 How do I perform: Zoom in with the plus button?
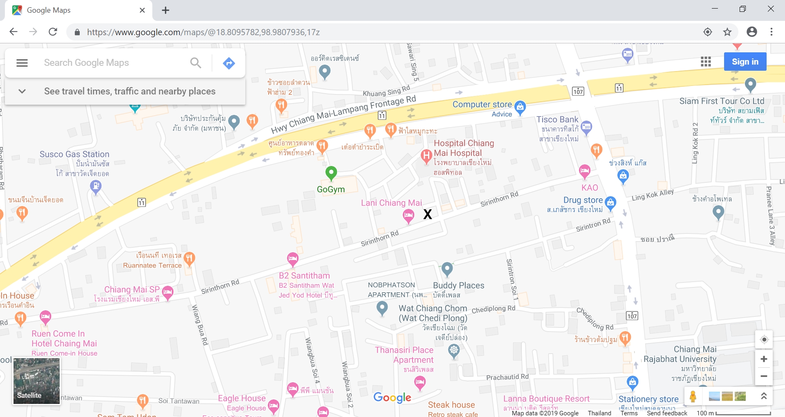(764, 359)
